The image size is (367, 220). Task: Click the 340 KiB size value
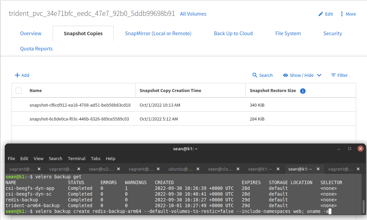[x=257, y=105]
